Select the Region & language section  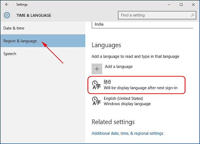coord(20,41)
